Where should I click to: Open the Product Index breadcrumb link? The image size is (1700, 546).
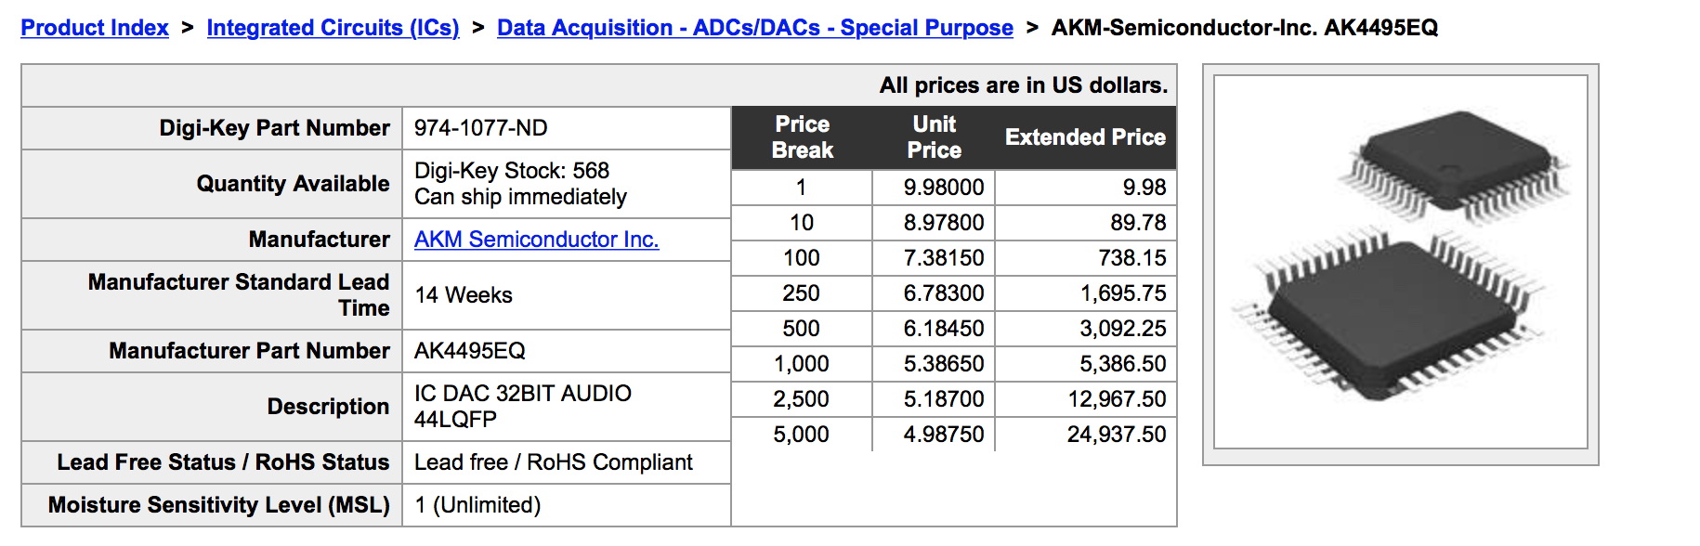click(95, 28)
